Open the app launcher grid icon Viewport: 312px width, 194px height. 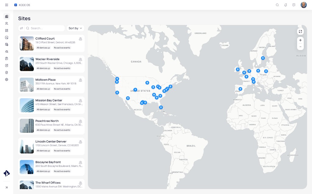coord(7,5)
